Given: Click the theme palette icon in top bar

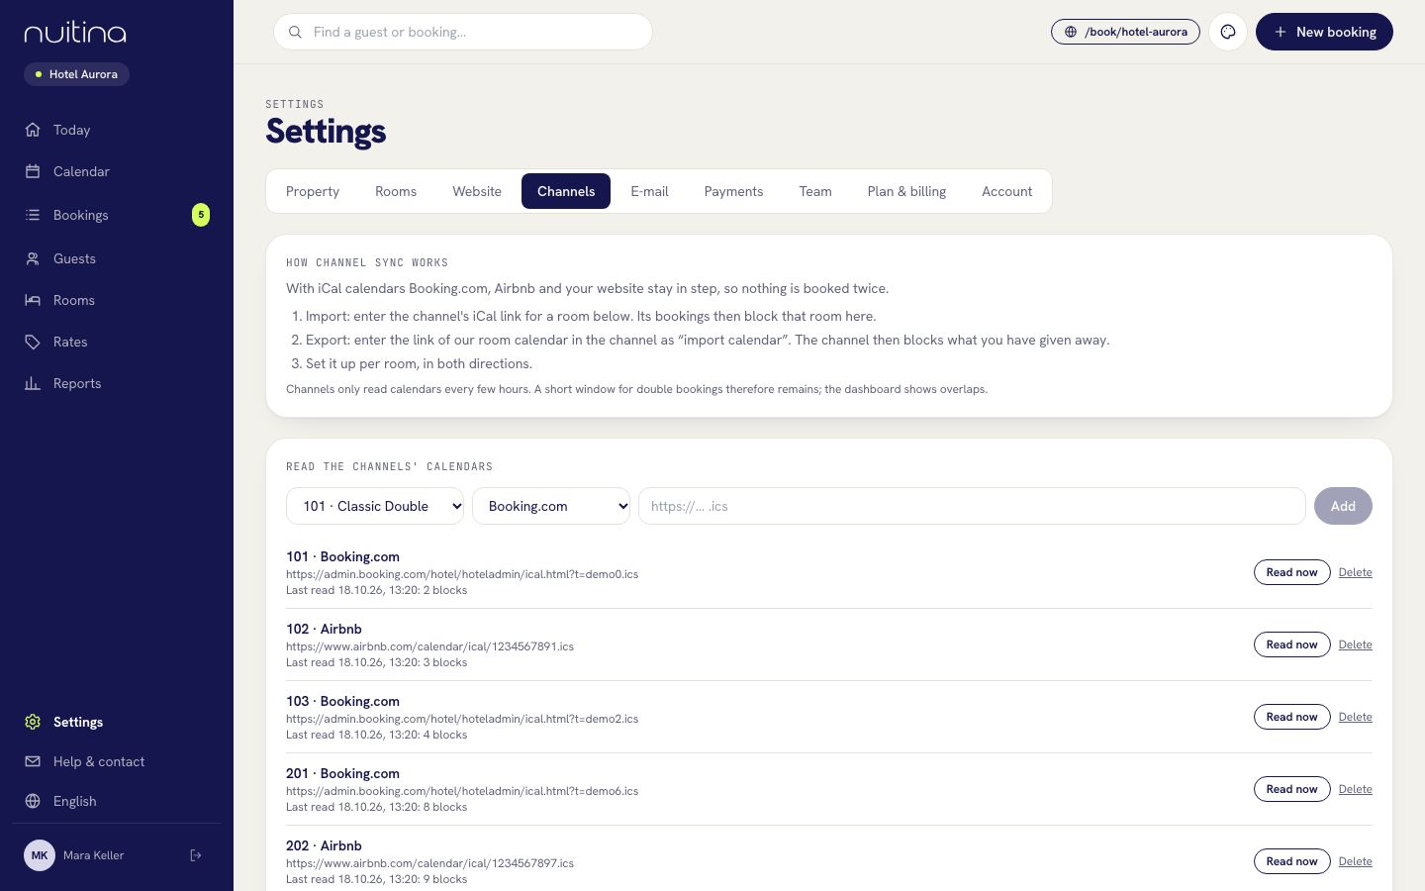Looking at the screenshot, I should [1228, 32].
